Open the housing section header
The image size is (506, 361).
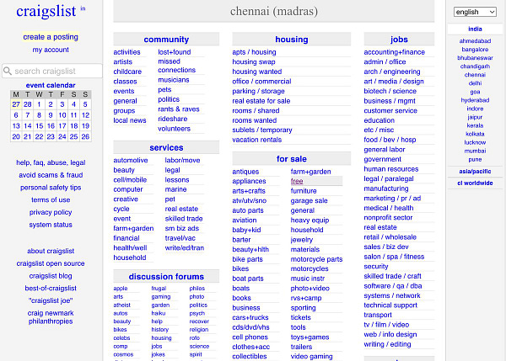pos(292,40)
